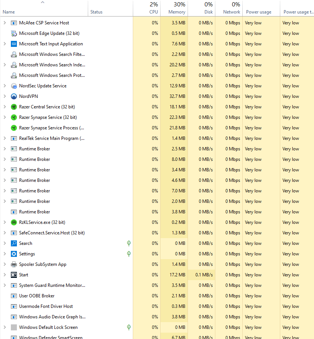Select the Razer Central Service icon
314x339 pixels.
pos(14,107)
